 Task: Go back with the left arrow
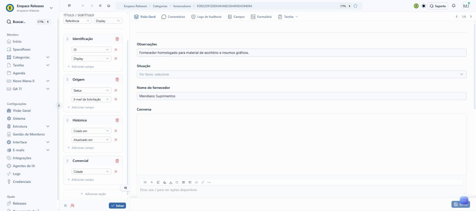[x=83, y=6]
